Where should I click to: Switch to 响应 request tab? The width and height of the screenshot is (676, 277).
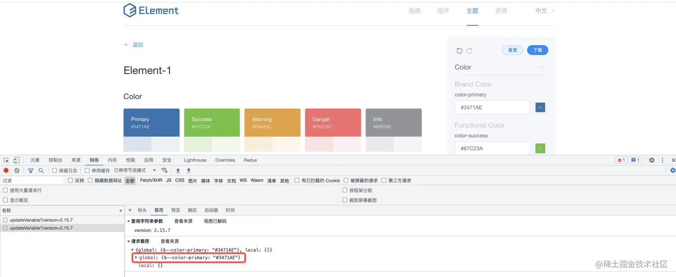tap(192, 210)
